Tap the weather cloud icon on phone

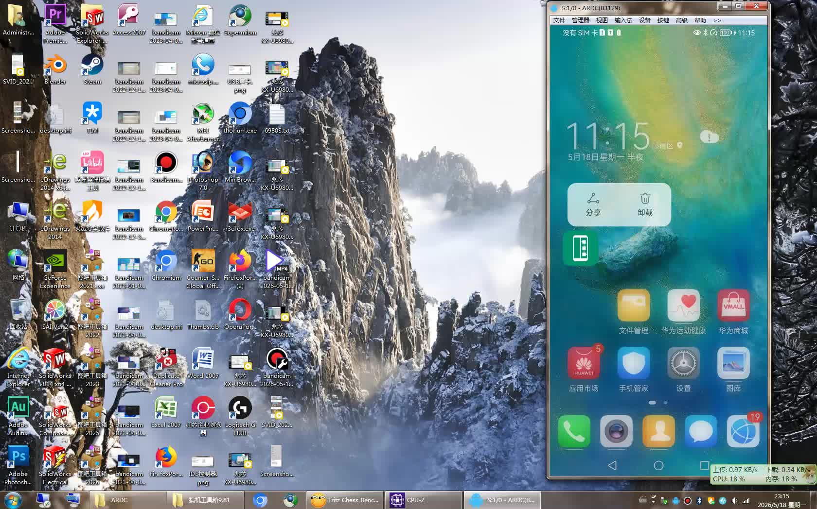coord(709,137)
